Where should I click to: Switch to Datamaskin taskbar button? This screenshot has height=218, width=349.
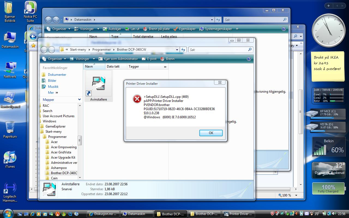pos(136,214)
